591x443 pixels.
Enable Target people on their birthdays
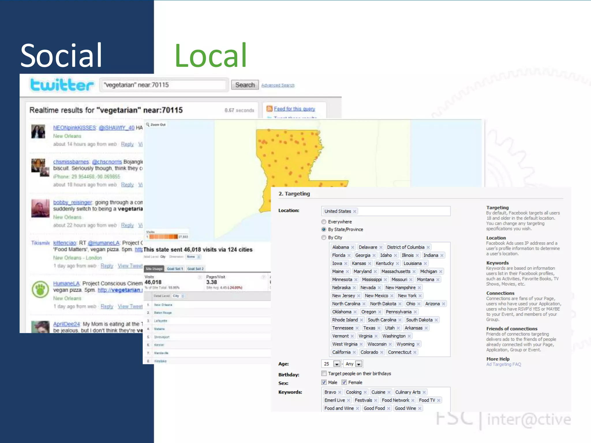tap(324, 373)
